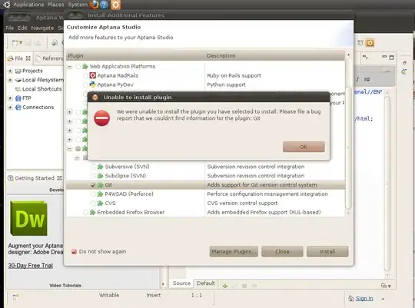The height and width of the screenshot is (308, 415).
Task: Click the Plugin column header
Action: click(x=135, y=55)
